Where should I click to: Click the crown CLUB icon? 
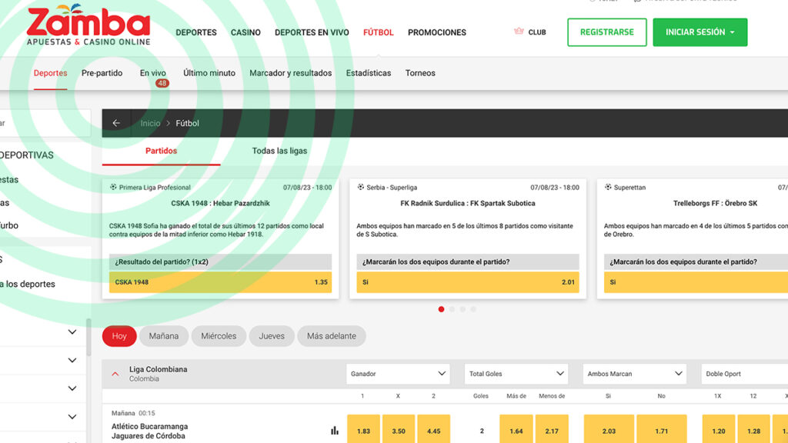click(519, 32)
